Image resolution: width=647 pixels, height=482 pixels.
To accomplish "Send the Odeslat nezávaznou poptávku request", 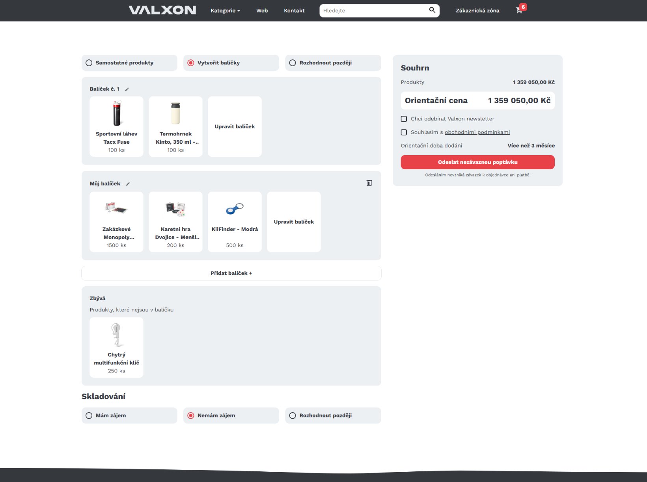I will (477, 162).
